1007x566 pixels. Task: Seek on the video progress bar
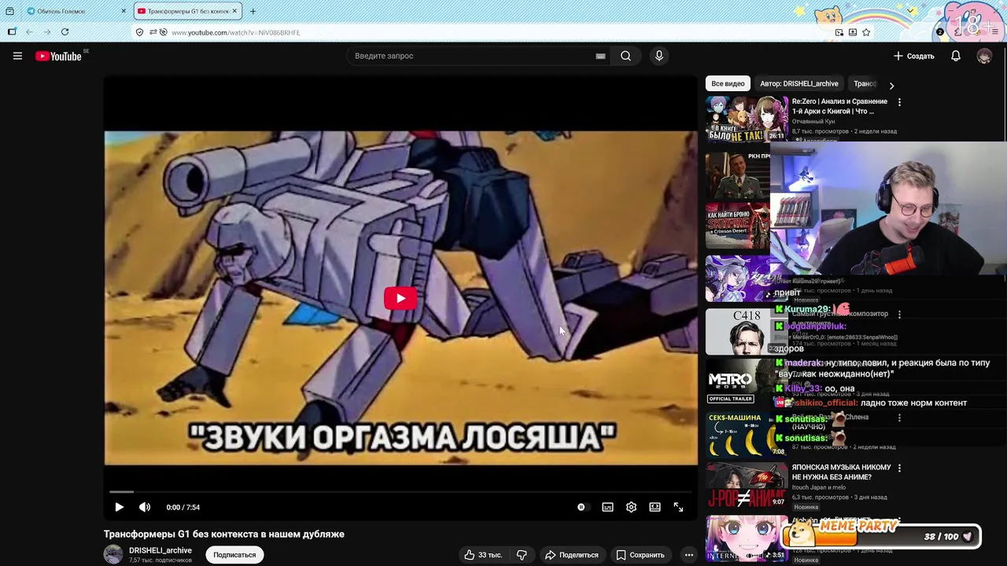click(400, 492)
